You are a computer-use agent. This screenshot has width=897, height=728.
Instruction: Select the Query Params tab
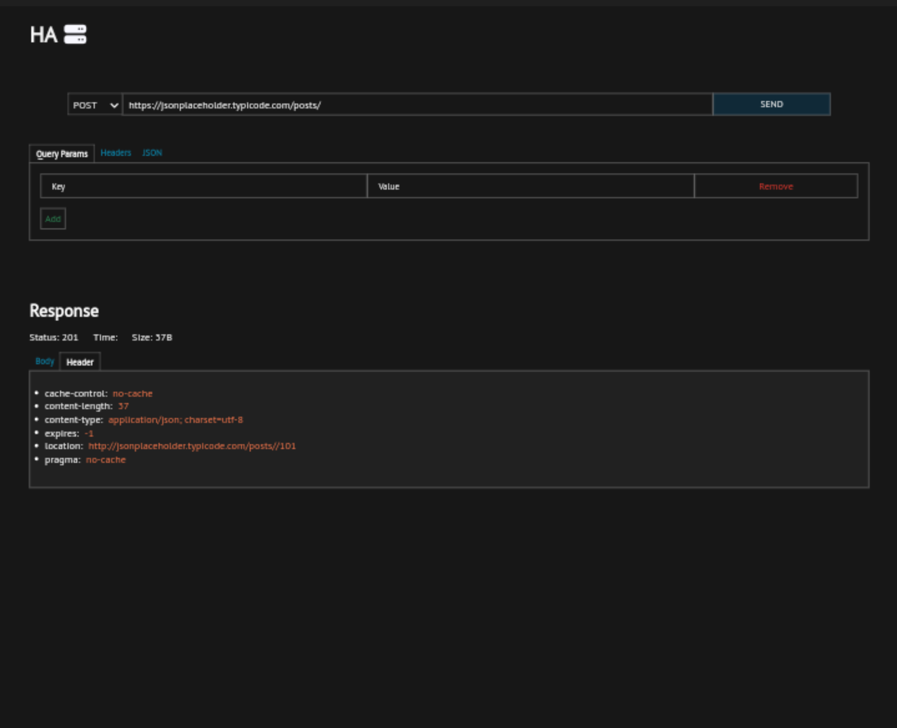(x=62, y=154)
